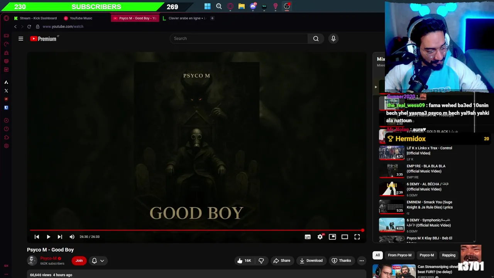The image size is (494, 278).
Task: Open Windows Start menu on taskbar
Action: coord(208,6)
